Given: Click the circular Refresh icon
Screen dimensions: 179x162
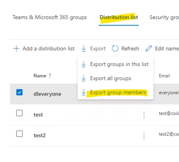Looking at the screenshot, I should [115, 49].
